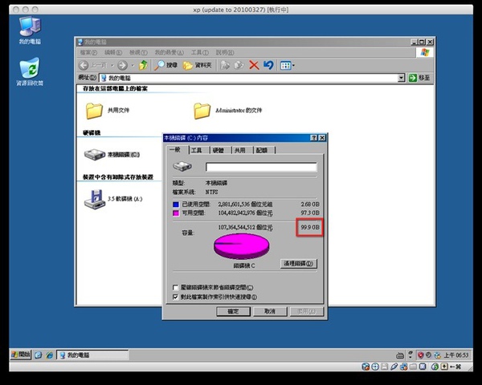
Task: Open the forward button history dropdown arrow
Action: [133, 66]
